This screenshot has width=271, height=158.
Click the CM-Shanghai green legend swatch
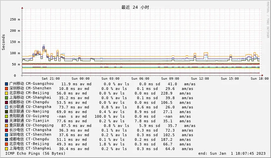(x=6, y=98)
